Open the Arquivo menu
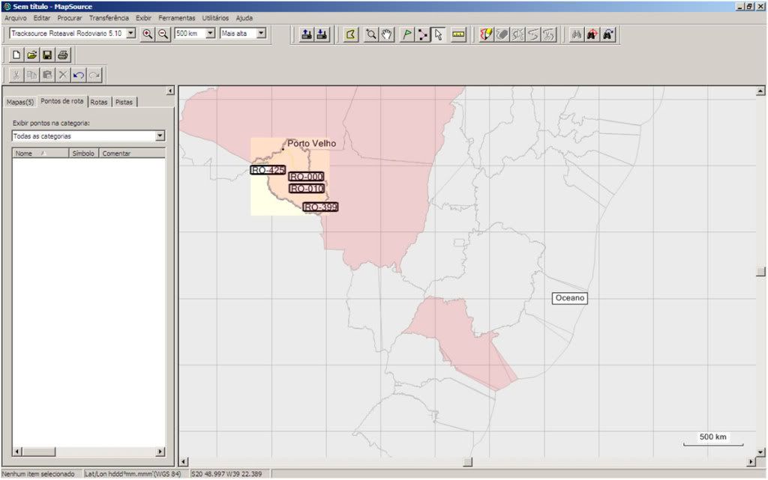768x480 pixels. pos(15,18)
